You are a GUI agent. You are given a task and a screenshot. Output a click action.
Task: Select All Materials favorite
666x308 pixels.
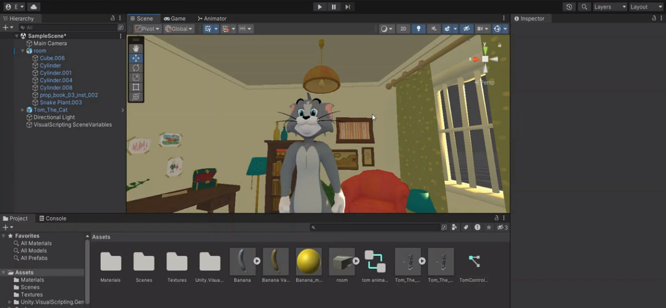[36, 244]
